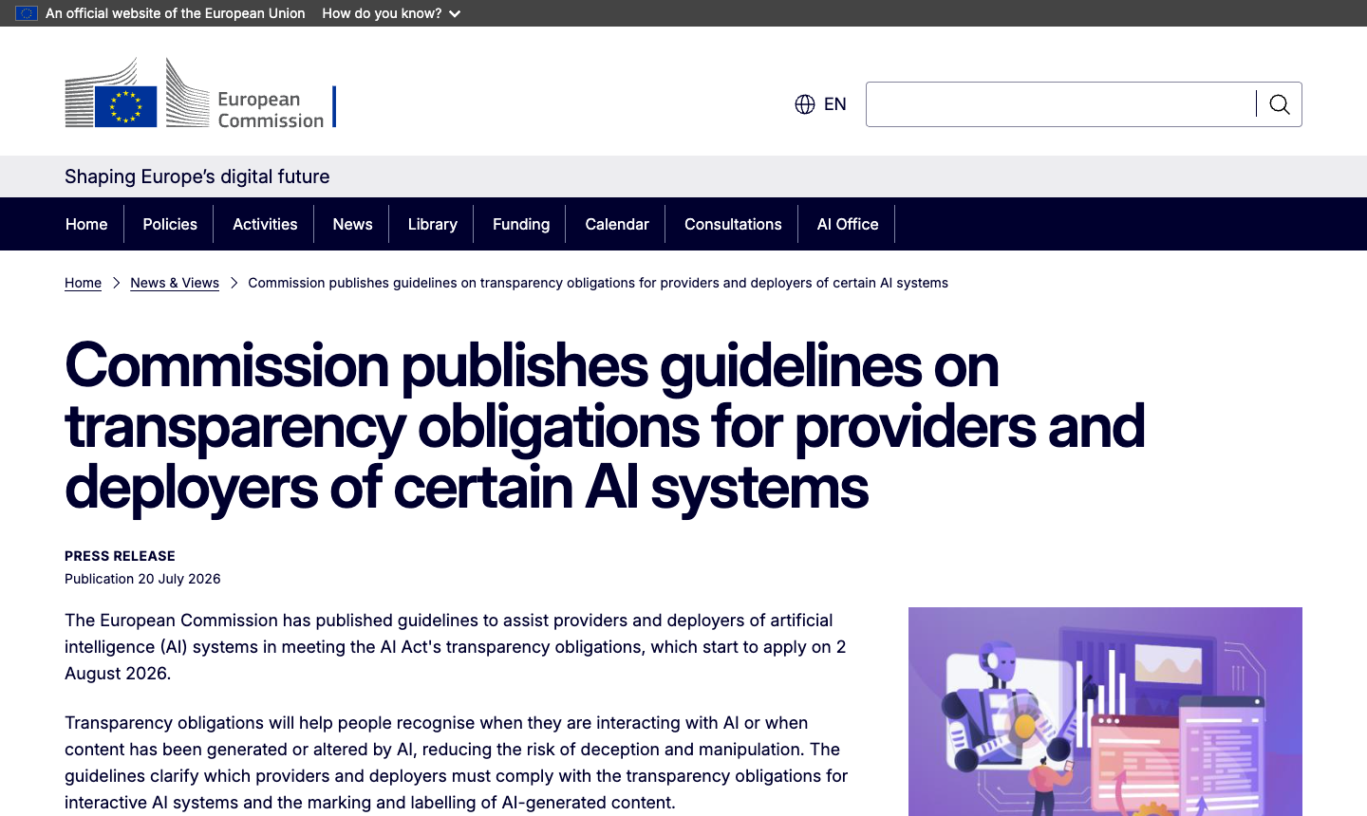Click the current-page breadcrumb text after News & Views

(598, 283)
